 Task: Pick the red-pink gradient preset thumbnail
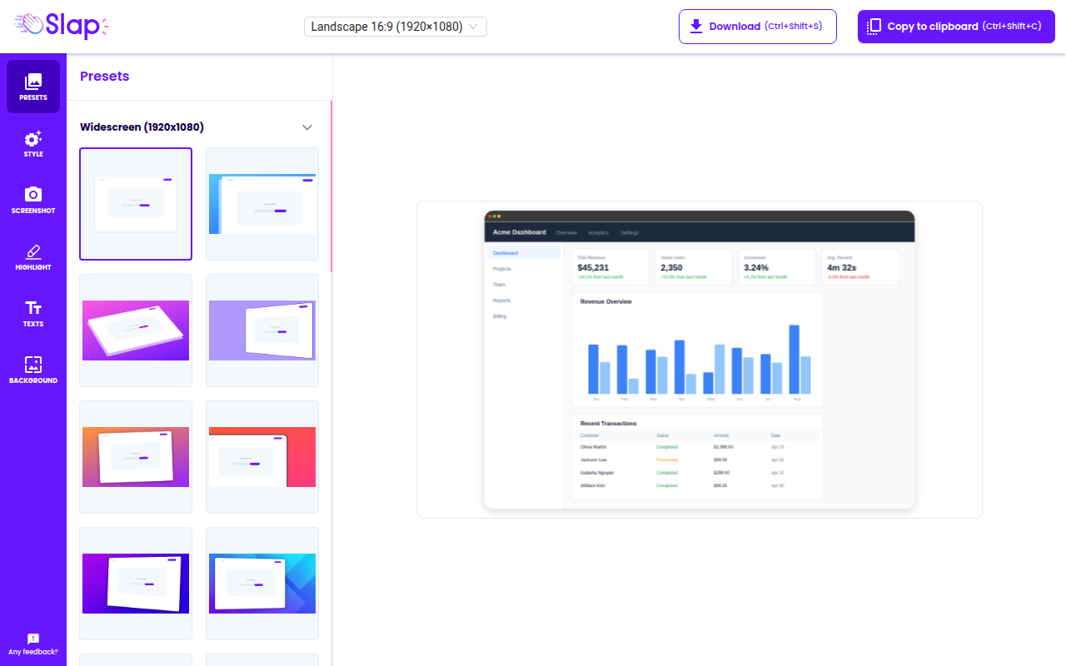pos(262,457)
